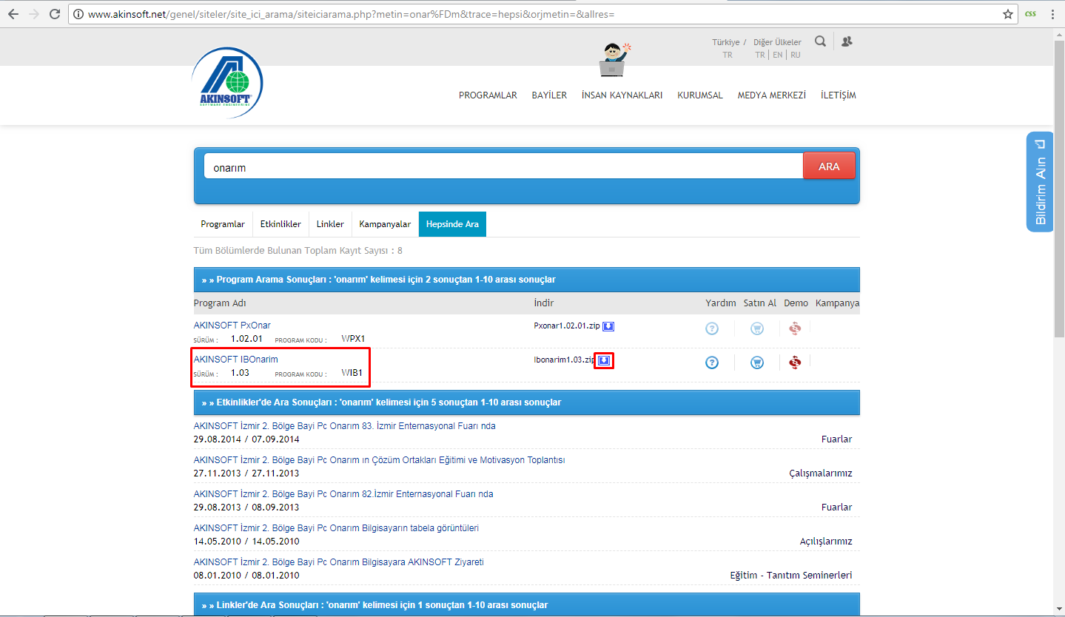The image size is (1065, 617).
Task: Switch to the Linkler tab
Action: click(330, 224)
